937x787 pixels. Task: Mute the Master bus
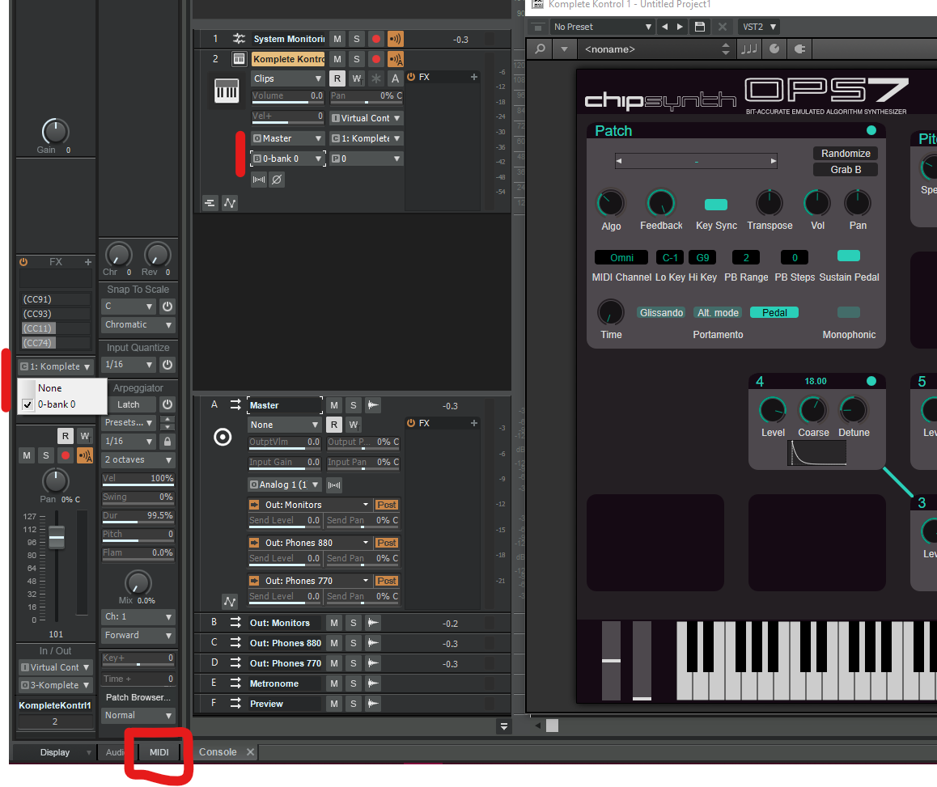coord(334,405)
